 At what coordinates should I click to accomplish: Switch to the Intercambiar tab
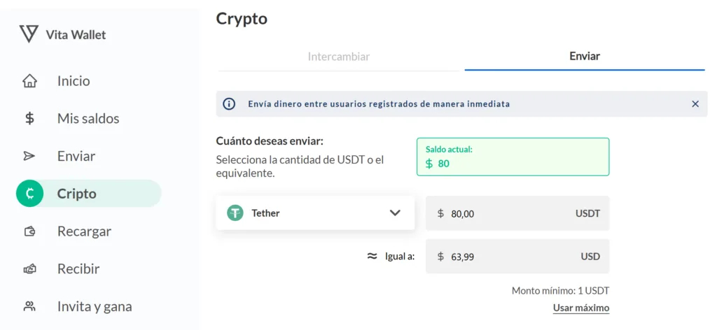[x=339, y=57]
